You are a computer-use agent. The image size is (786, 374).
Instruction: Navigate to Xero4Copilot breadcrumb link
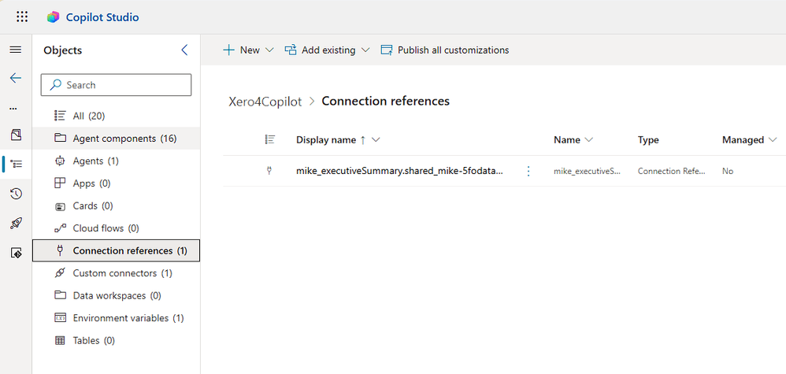point(265,102)
